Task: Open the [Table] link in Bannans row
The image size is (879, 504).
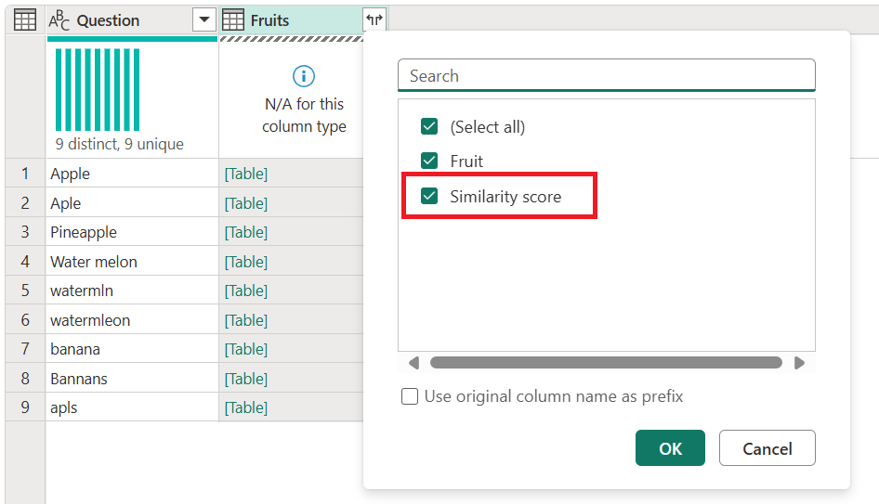Action: pos(246,379)
